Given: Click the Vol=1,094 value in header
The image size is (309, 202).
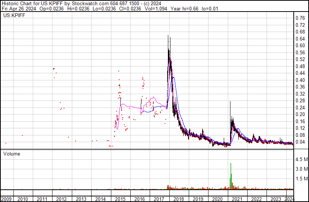Looking at the screenshot, I should (x=156, y=9).
